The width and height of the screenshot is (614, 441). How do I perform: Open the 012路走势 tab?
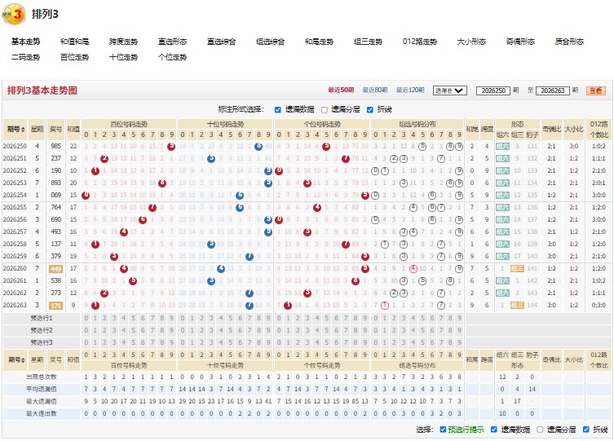tap(420, 42)
